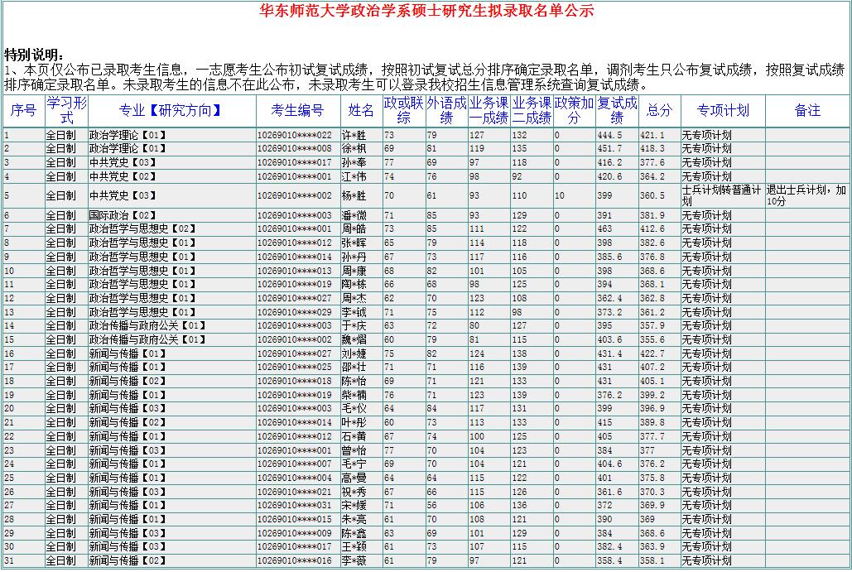Click the 业务课二成绩 column header
Viewport: 852px width, 572px height.
point(532,111)
